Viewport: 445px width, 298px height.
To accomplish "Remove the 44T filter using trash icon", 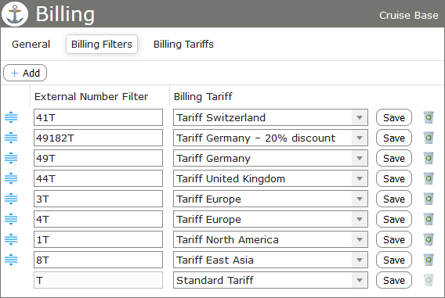I will click(x=429, y=178).
